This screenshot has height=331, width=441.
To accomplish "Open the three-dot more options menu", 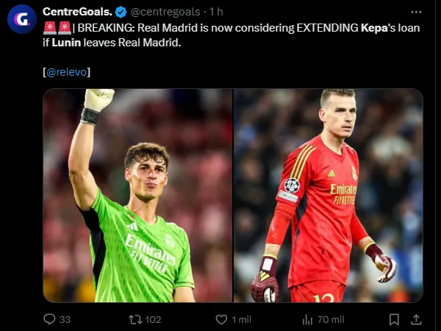I will coord(416,12).
